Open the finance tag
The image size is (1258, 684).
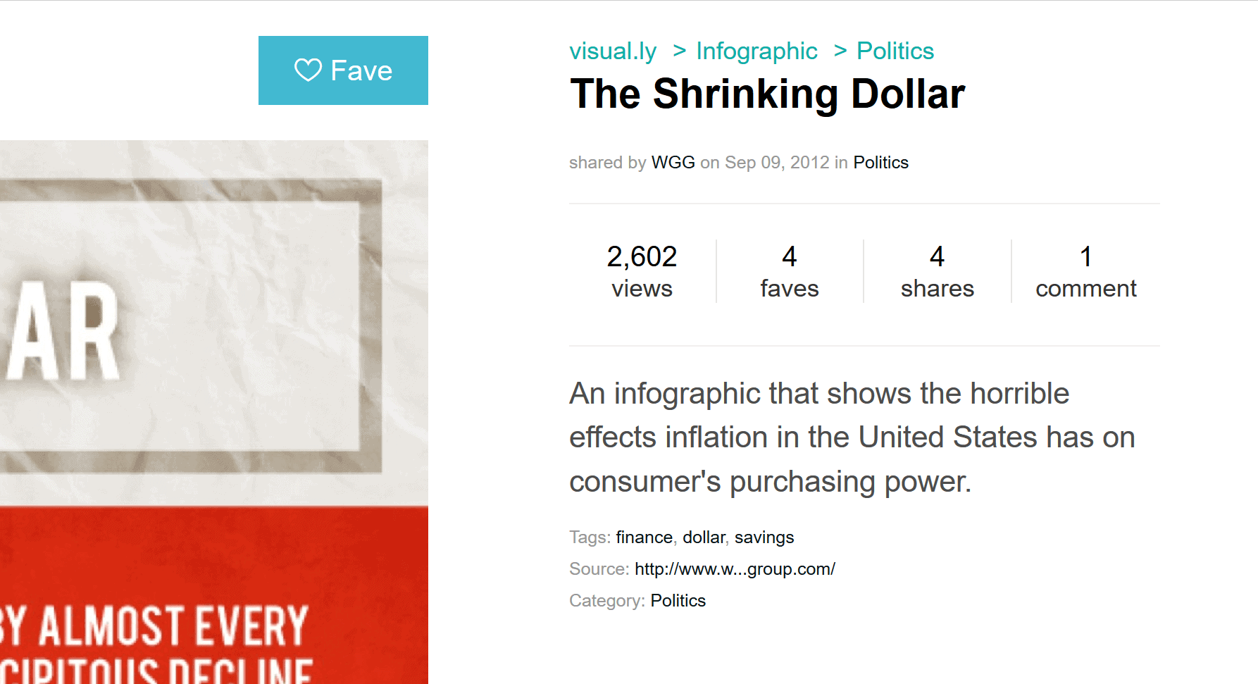pyautogui.click(x=644, y=537)
